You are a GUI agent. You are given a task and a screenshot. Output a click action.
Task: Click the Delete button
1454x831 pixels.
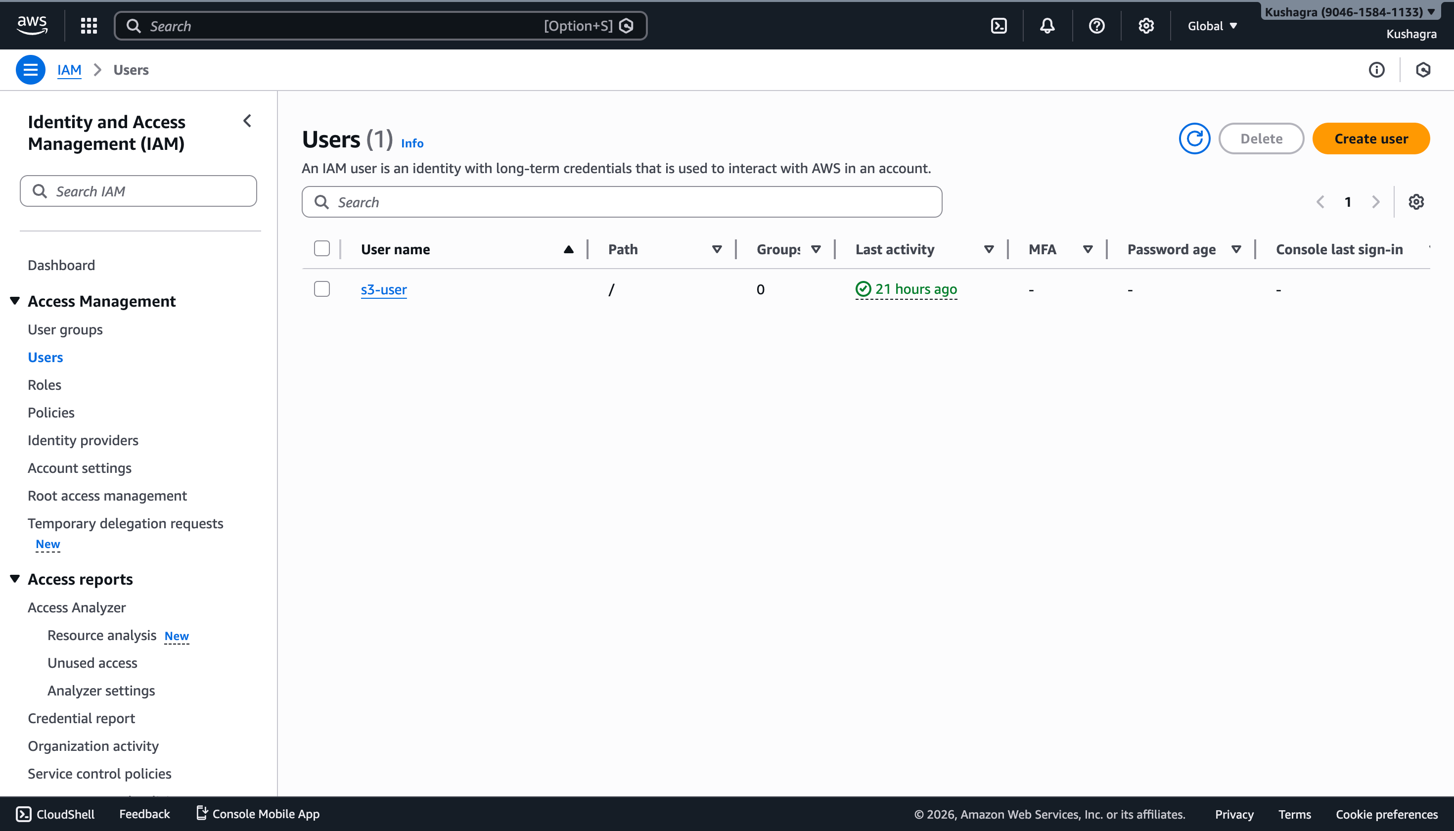pos(1261,138)
